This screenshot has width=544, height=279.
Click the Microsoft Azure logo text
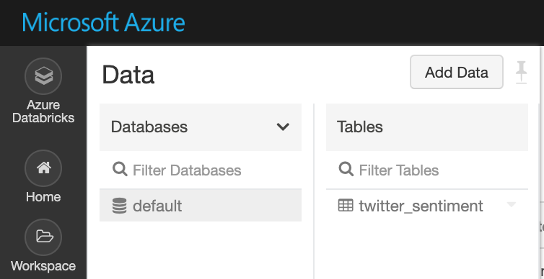coord(103,23)
